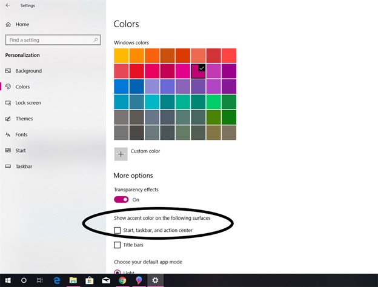Click the Background picture icon in sidebar
This screenshot has height=287, width=378.
[8, 71]
